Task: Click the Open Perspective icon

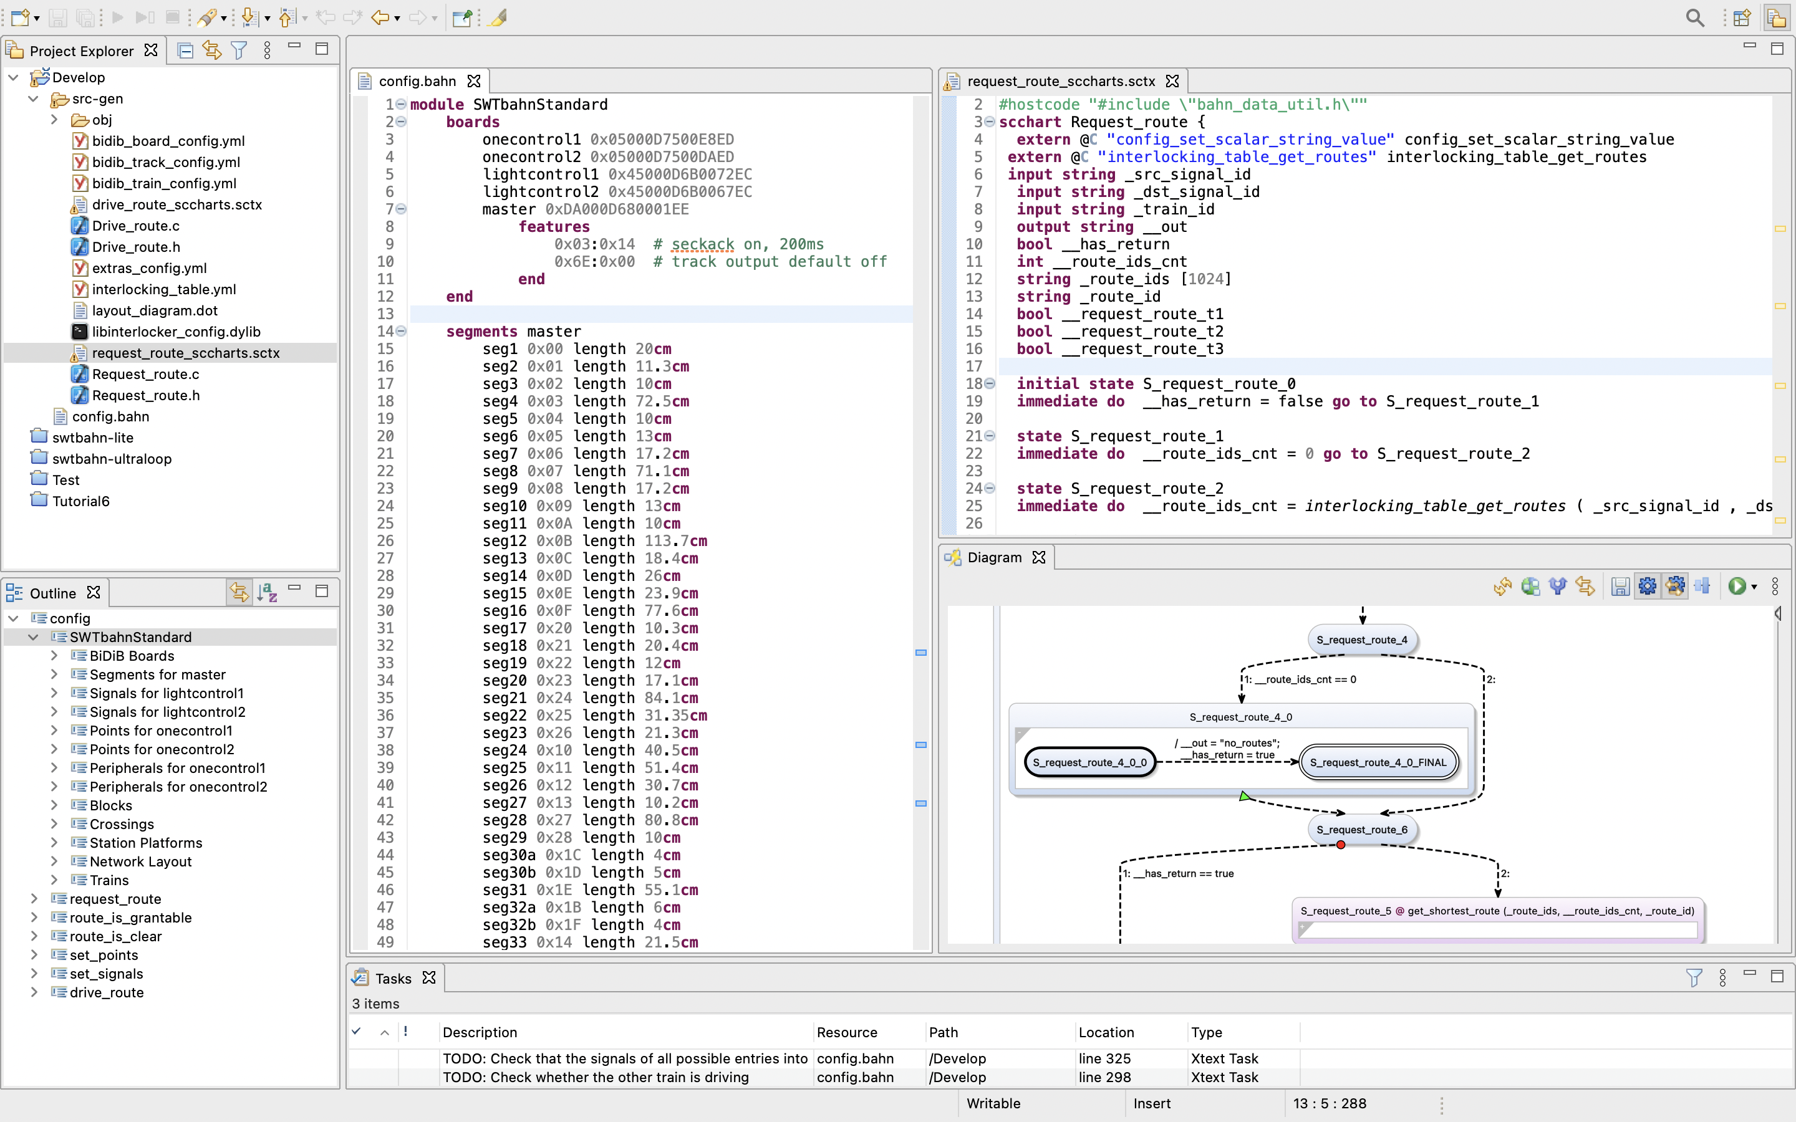Action: [x=1742, y=17]
